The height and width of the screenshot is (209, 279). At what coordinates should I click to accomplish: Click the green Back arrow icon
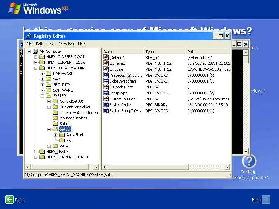point(9,200)
